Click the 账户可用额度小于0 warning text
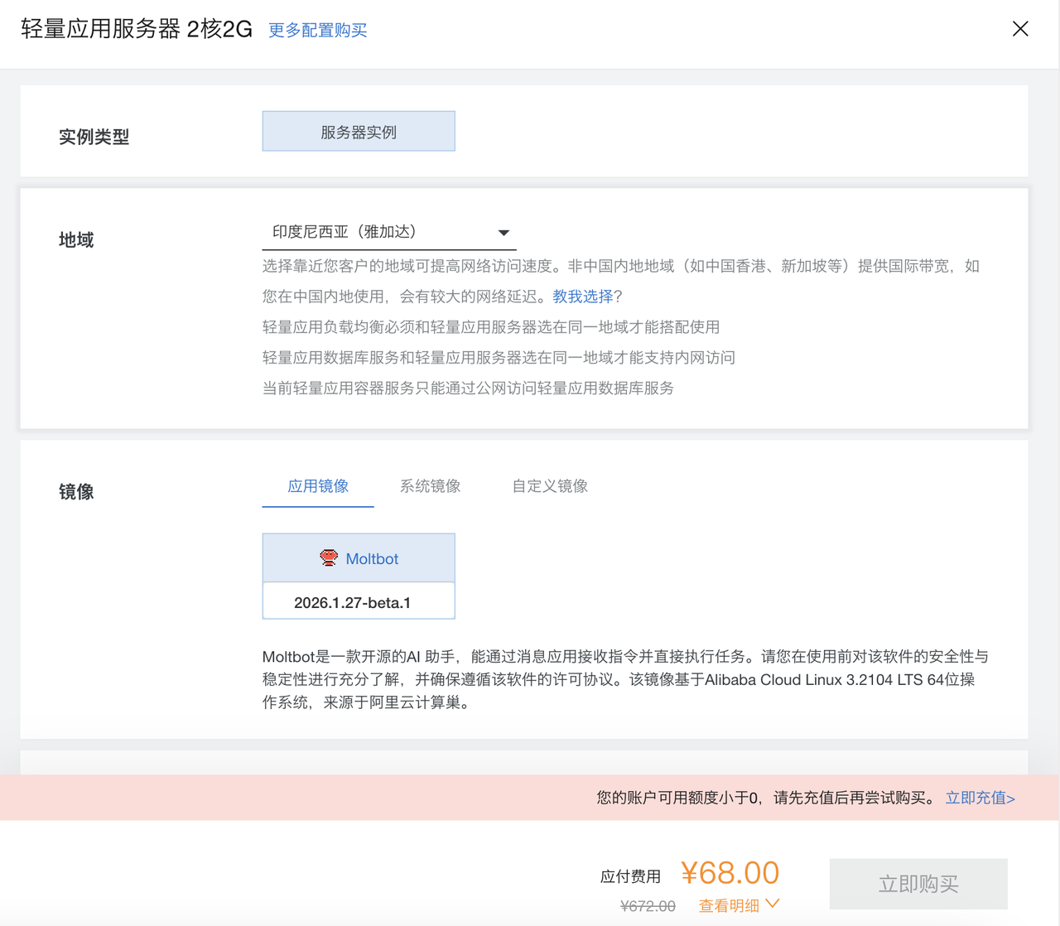 coord(767,798)
